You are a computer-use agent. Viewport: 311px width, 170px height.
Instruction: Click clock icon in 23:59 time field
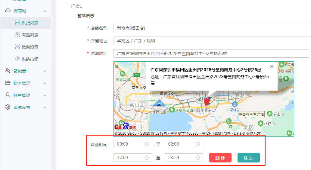[x=197, y=158]
